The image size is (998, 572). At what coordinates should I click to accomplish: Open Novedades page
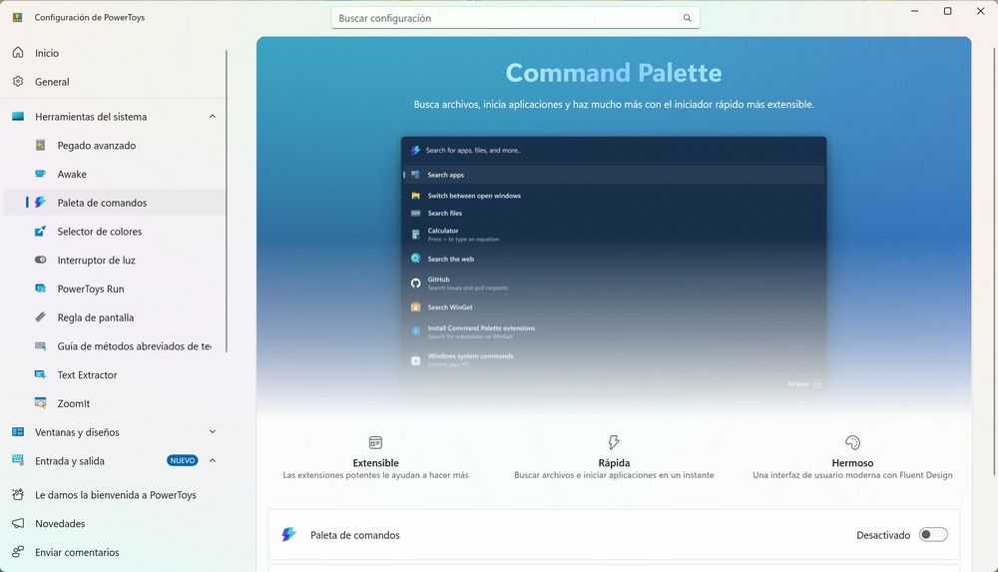click(60, 524)
